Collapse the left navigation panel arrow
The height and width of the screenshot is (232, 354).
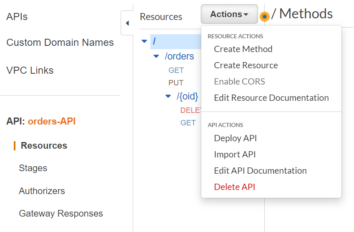coord(127,23)
